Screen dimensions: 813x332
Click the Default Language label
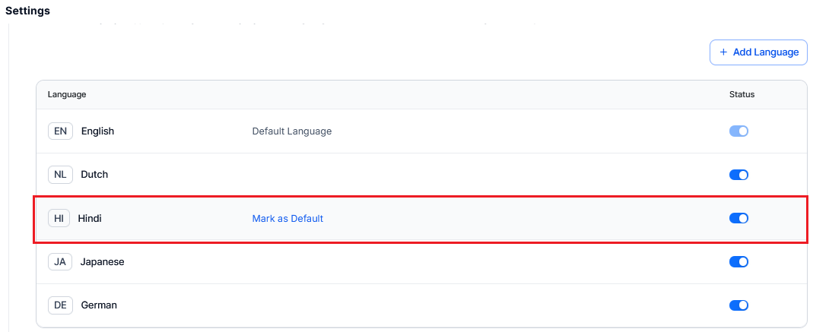coord(291,131)
